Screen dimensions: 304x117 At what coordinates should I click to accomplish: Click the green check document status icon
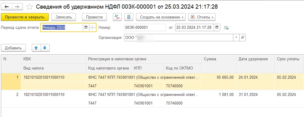pos(226,28)
